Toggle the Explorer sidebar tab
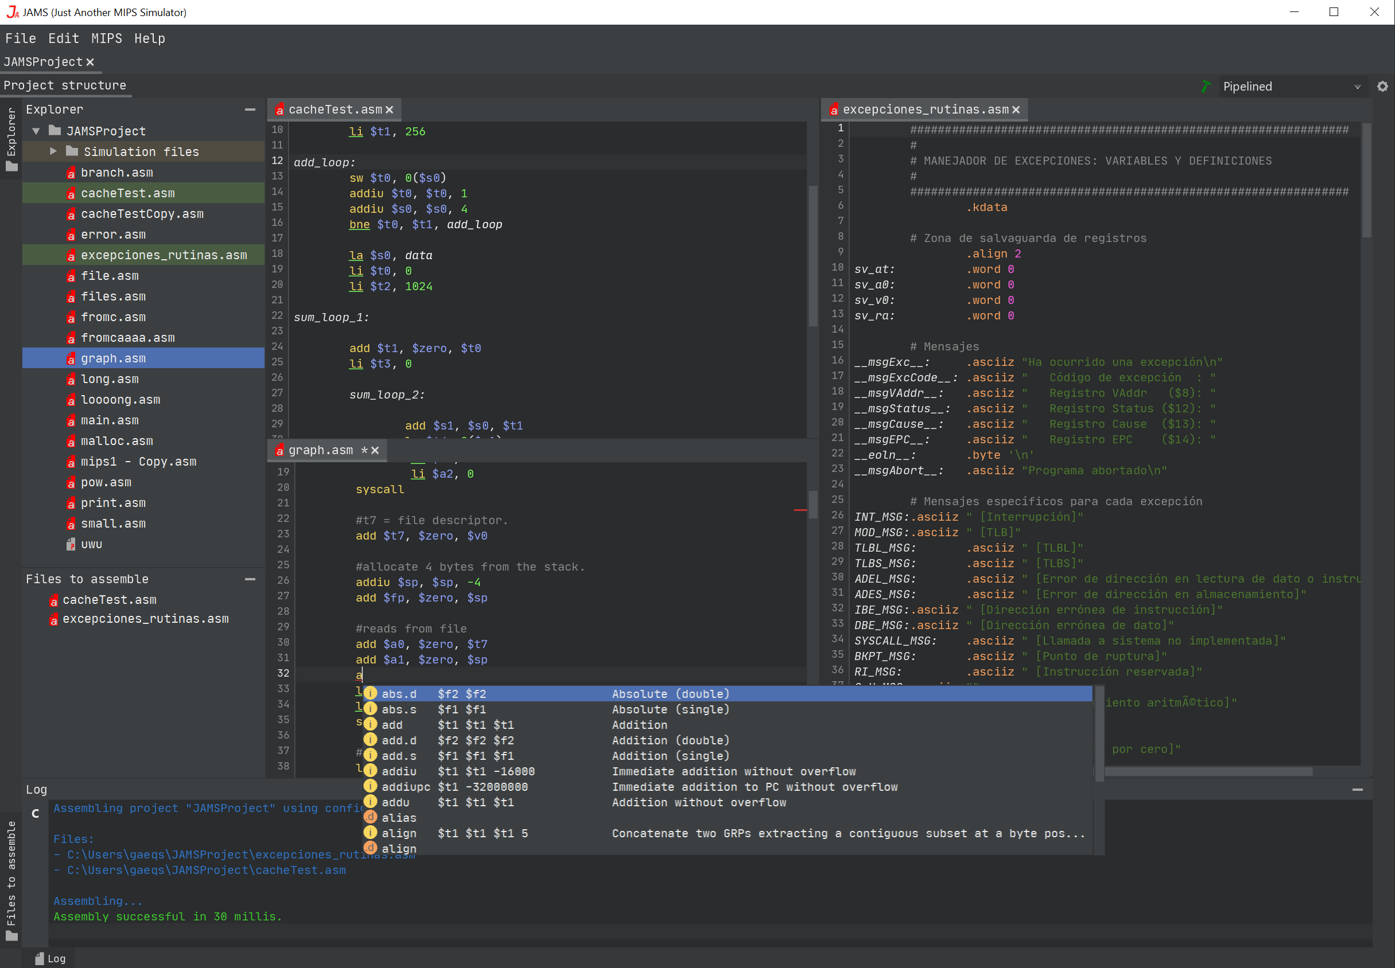This screenshot has width=1395, height=968. pyautogui.click(x=11, y=138)
